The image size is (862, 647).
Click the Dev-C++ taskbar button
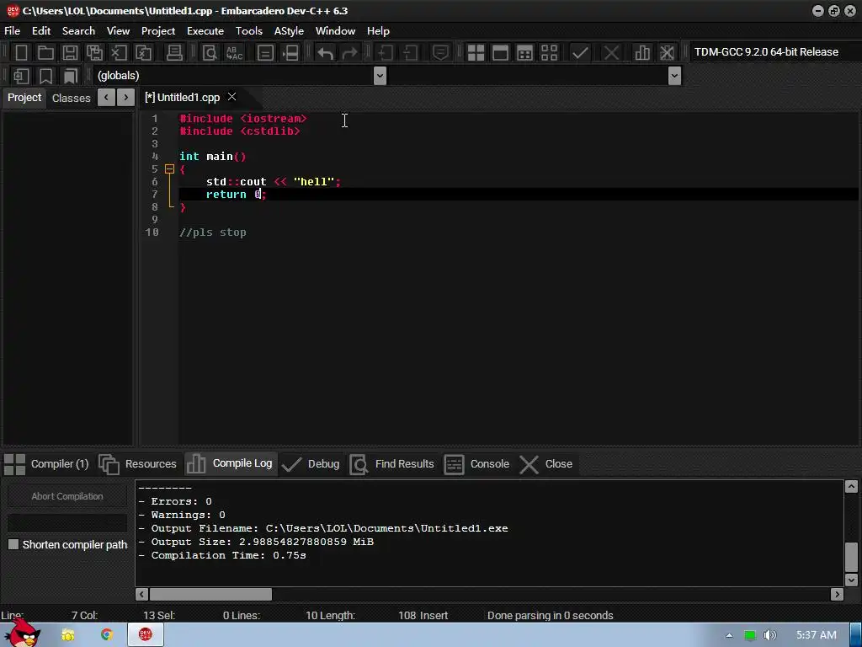[145, 635]
